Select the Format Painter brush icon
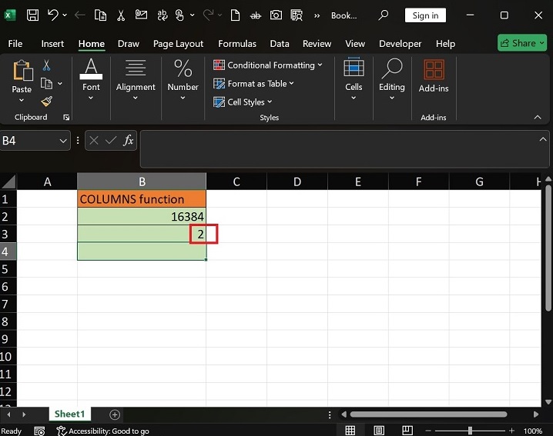This screenshot has width=553, height=436. pyautogui.click(x=46, y=102)
